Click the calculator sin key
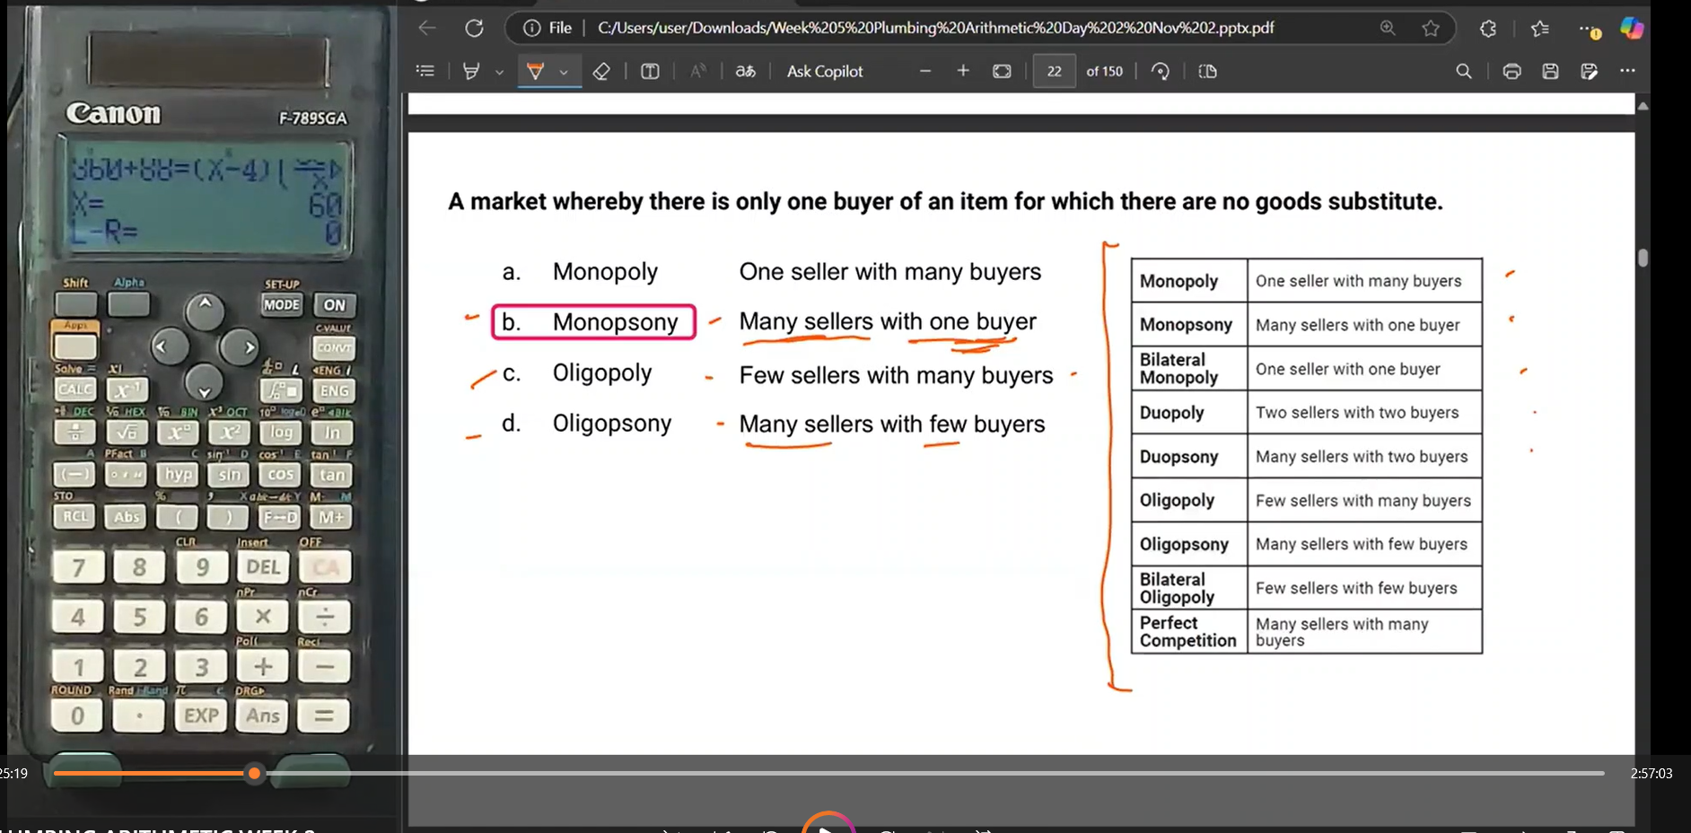This screenshot has height=833, width=1691. (230, 474)
